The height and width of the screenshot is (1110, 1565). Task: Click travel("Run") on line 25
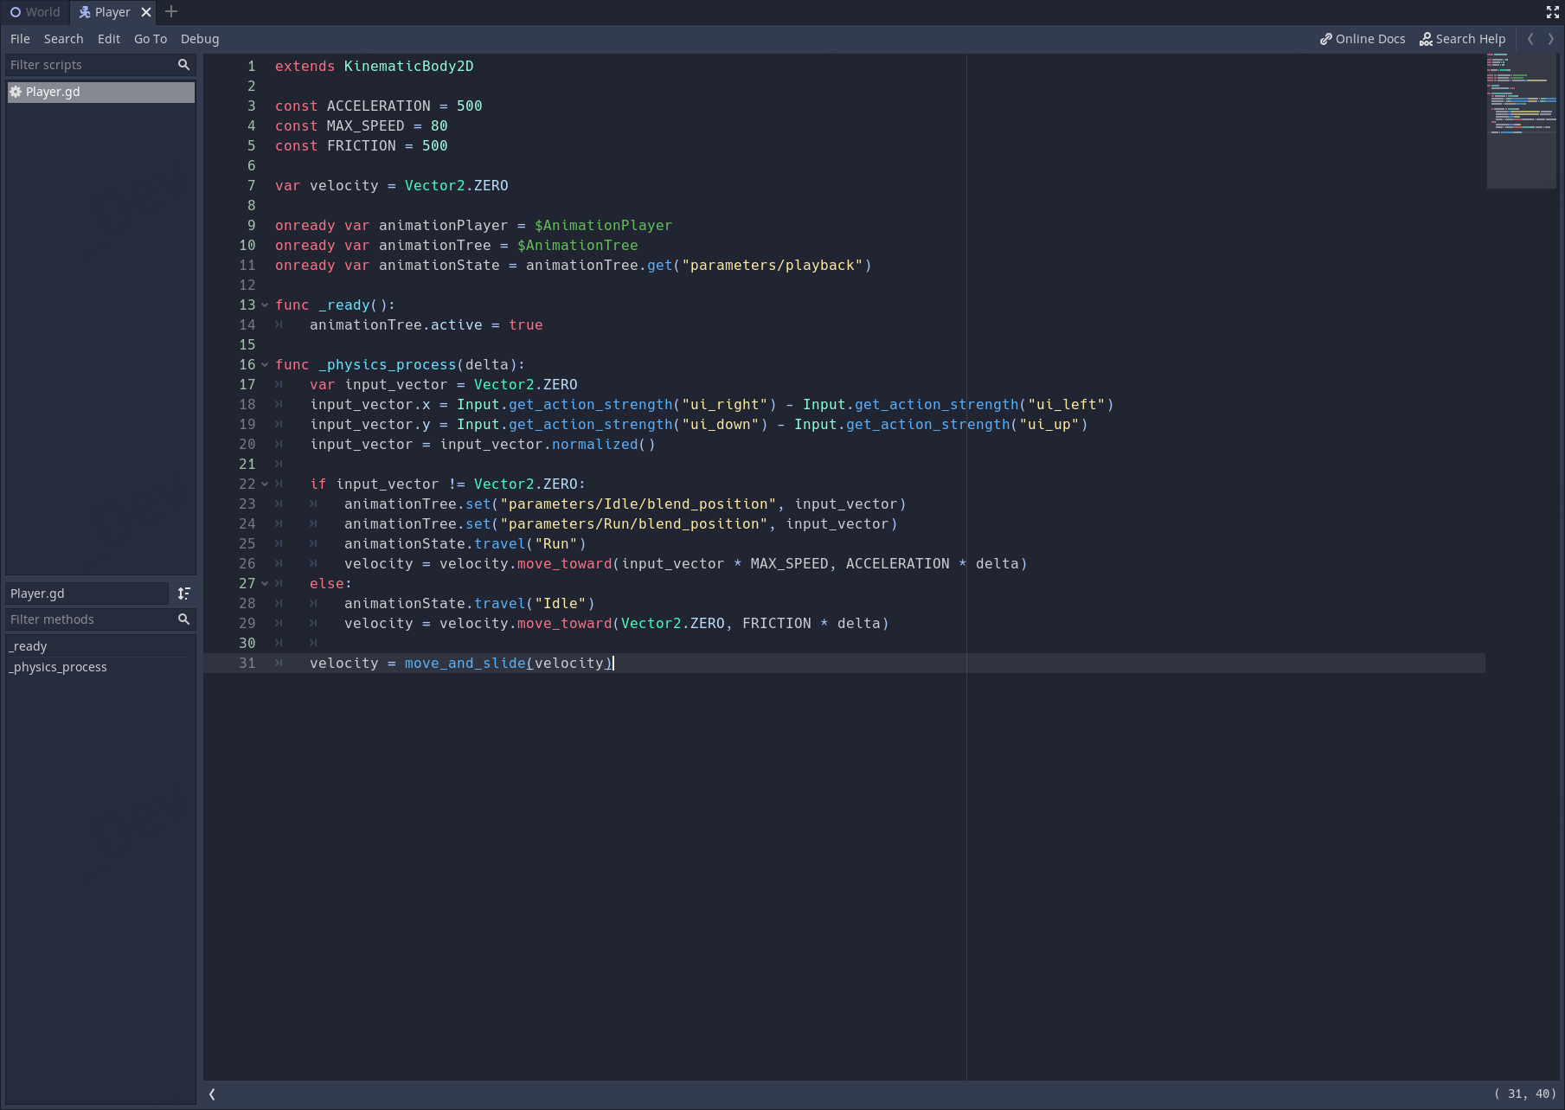click(530, 543)
